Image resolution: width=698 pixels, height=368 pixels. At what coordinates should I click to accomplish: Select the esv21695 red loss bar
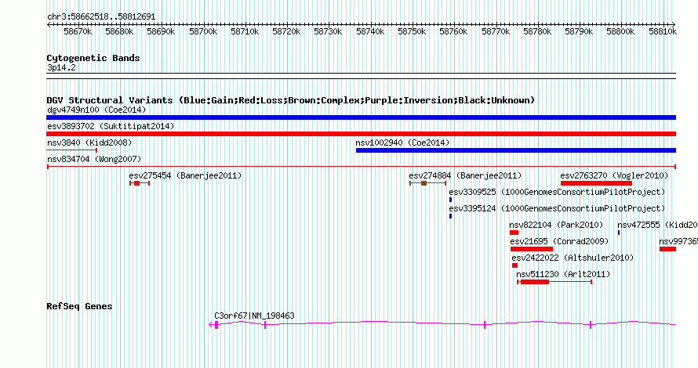click(532, 249)
